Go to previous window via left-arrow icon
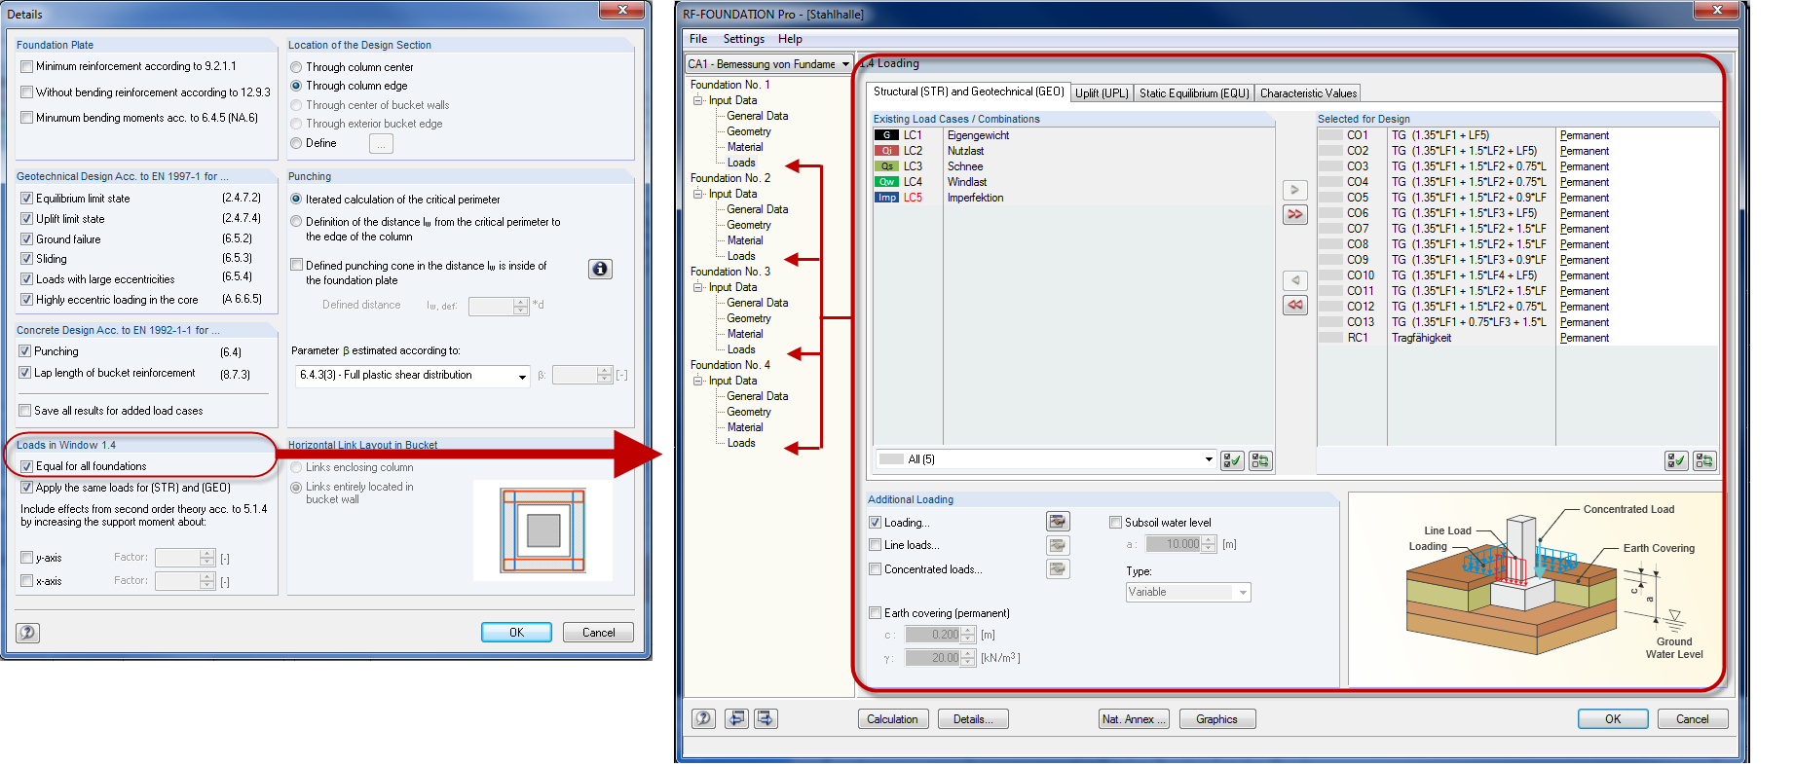This screenshot has width=1794, height=767. point(736,718)
